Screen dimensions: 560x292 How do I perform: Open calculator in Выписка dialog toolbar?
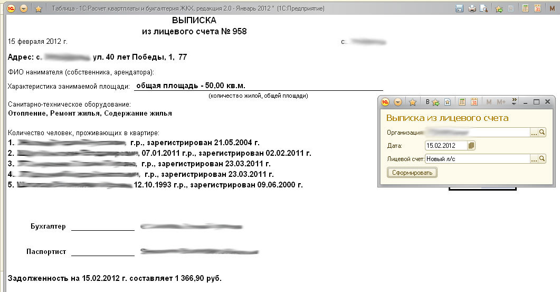click(462, 102)
